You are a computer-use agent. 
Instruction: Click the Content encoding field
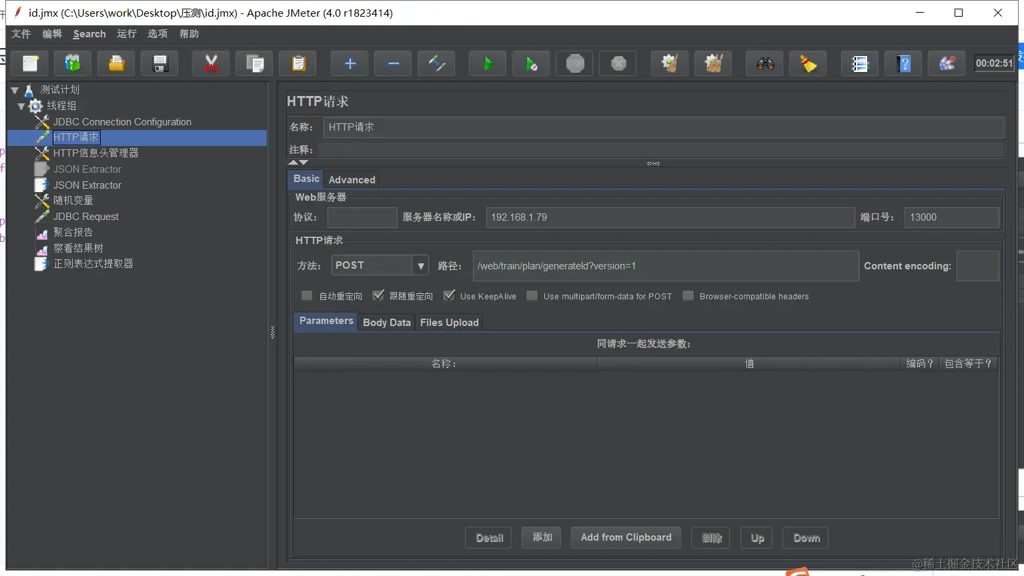click(x=978, y=266)
